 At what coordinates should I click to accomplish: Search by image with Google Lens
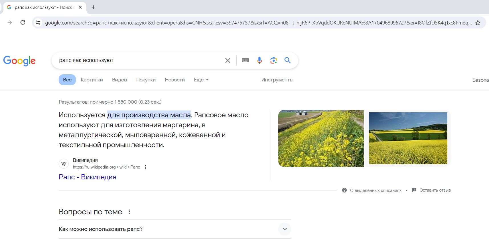coord(273,60)
